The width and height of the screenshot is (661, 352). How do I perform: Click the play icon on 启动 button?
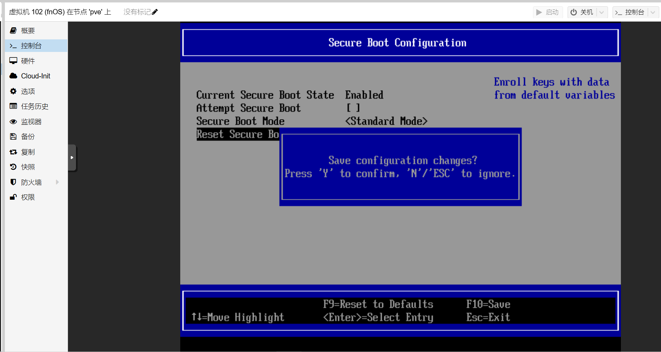pyautogui.click(x=539, y=12)
